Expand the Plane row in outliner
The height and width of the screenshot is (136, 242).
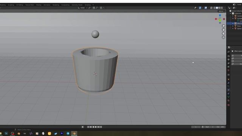click(x=233, y=26)
